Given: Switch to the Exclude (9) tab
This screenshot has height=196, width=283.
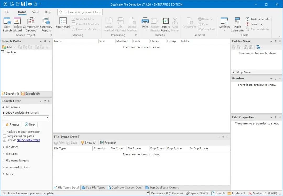Looking at the screenshot, I should click(30, 94).
